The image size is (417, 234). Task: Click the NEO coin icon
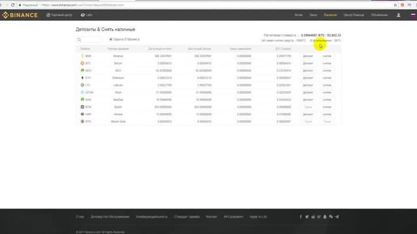(x=83, y=71)
